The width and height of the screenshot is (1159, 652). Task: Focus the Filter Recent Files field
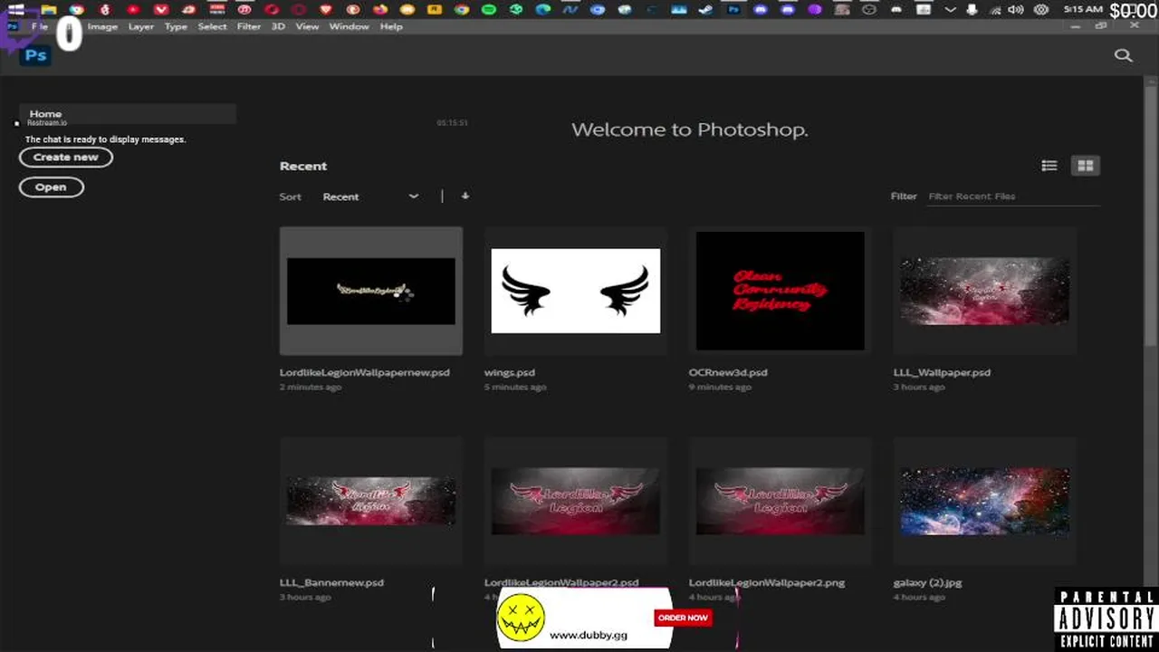pos(1013,197)
